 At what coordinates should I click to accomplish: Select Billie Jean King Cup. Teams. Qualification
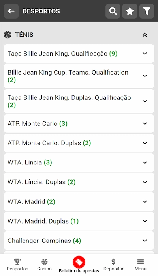coord(79,76)
